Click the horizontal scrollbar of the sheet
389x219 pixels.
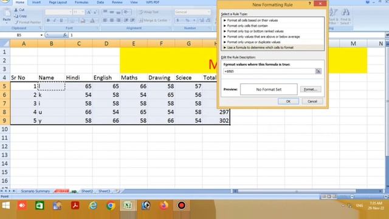(297, 191)
